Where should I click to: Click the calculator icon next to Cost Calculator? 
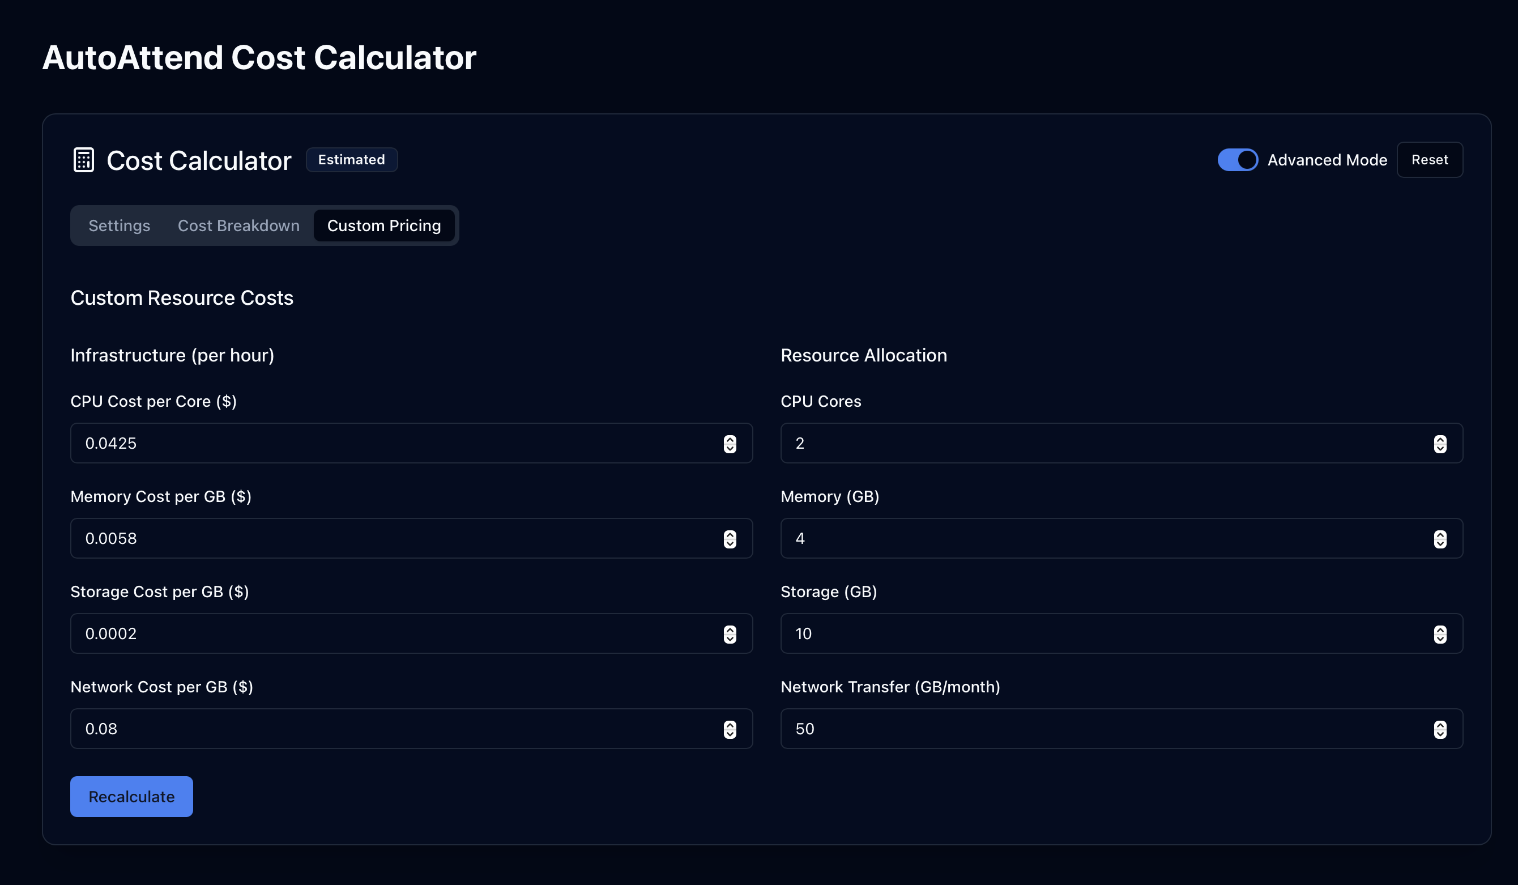point(83,160)
